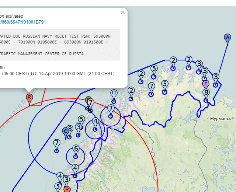236x192 pixels.
Task: Select marker 5 at the bottom edge
Action: click(58, 187)
